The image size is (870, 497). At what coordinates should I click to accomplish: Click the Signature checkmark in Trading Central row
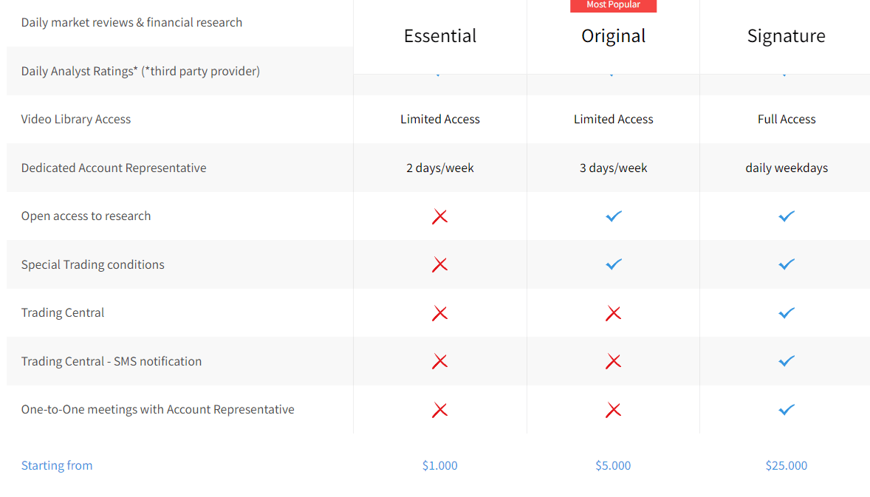point(787,313)
